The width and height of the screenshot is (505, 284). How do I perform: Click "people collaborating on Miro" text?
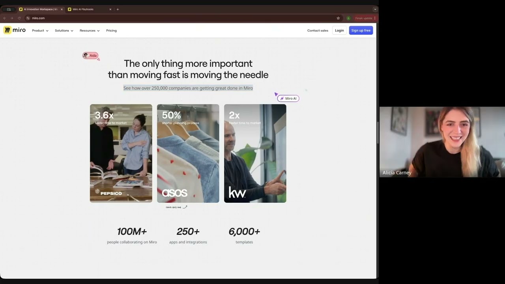coord(132,242)
